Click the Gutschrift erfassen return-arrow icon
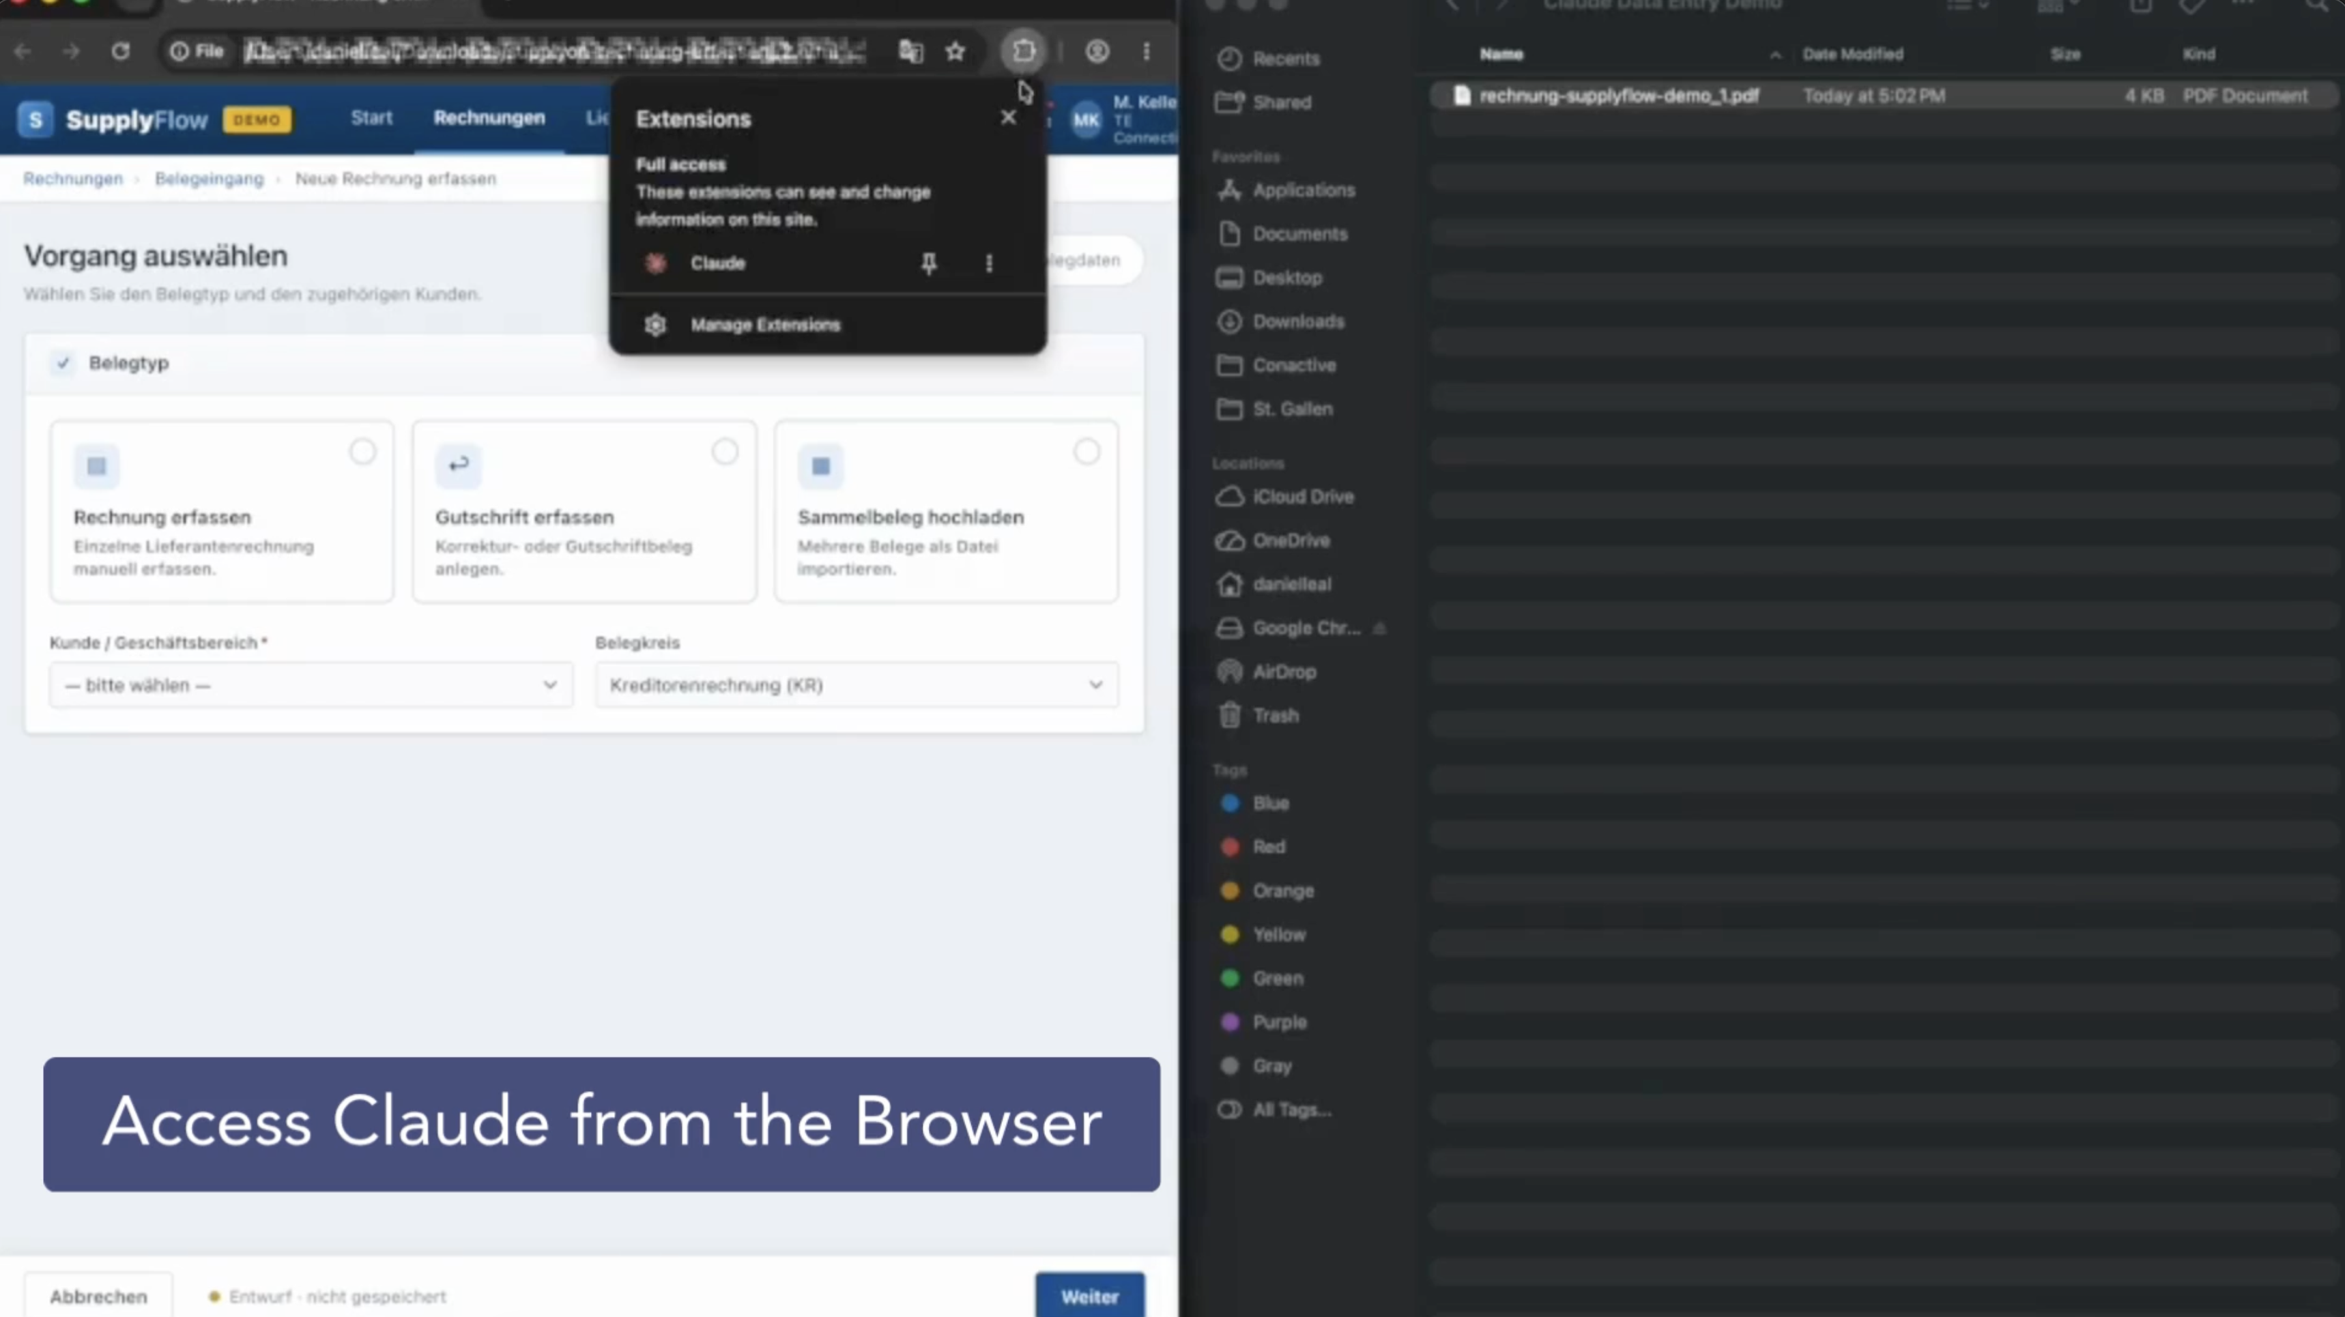 coord(458,466)
